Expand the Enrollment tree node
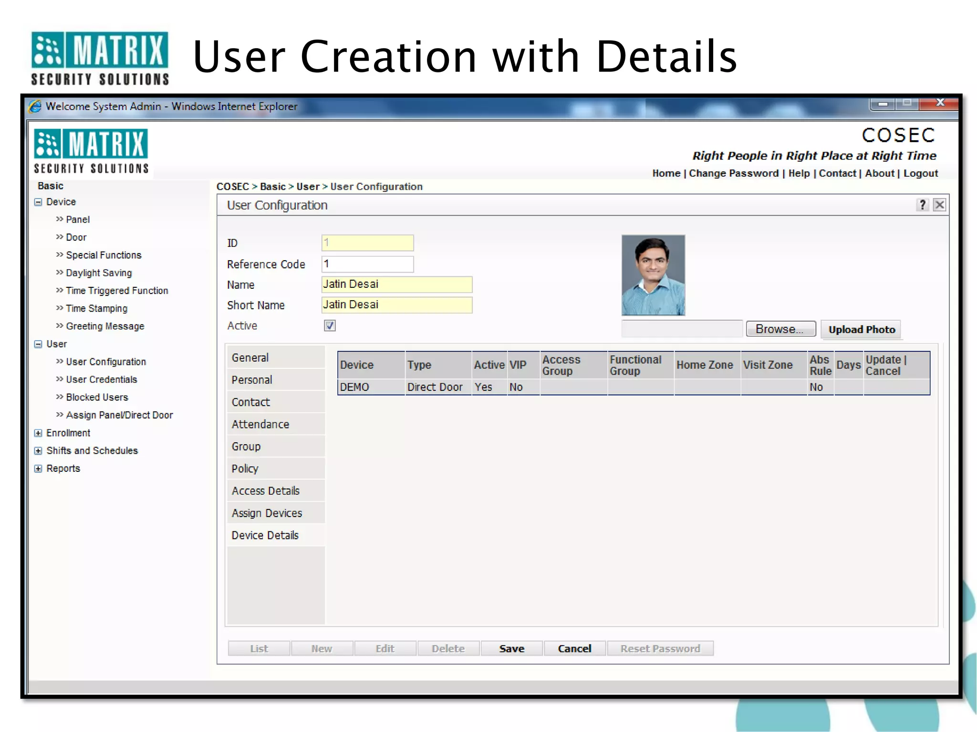The image size is (977, 732). click(38, 433)
